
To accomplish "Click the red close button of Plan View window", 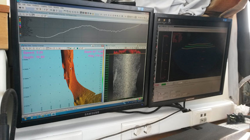I will point(103,46).
